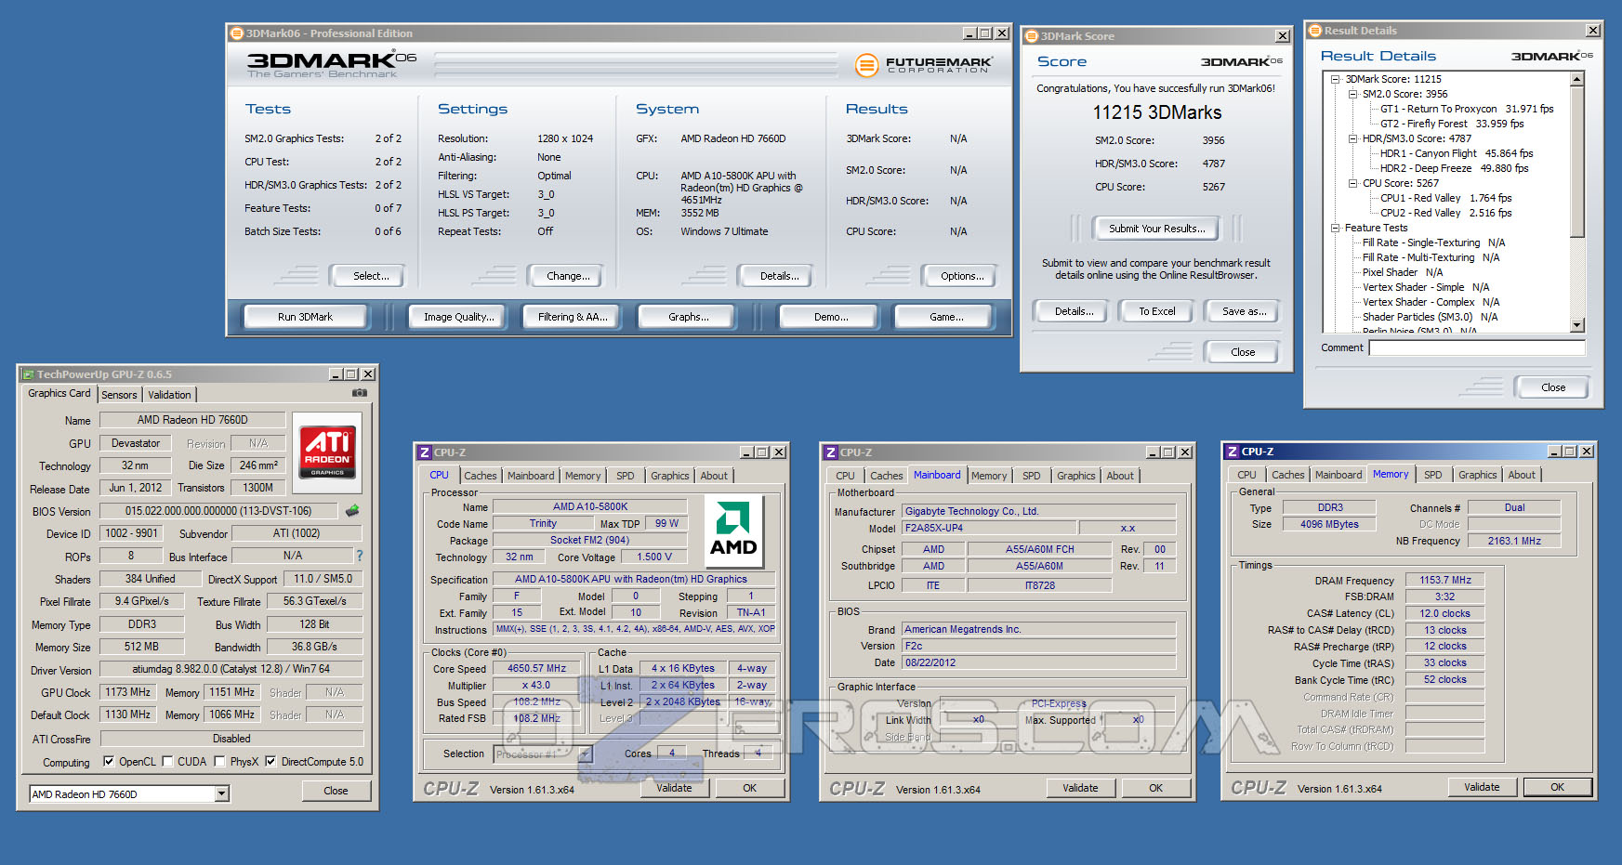Click the CPU-Z Mainboard window title icon
The height and width of the screenshot is (865, 1622).
pos(830,452)
